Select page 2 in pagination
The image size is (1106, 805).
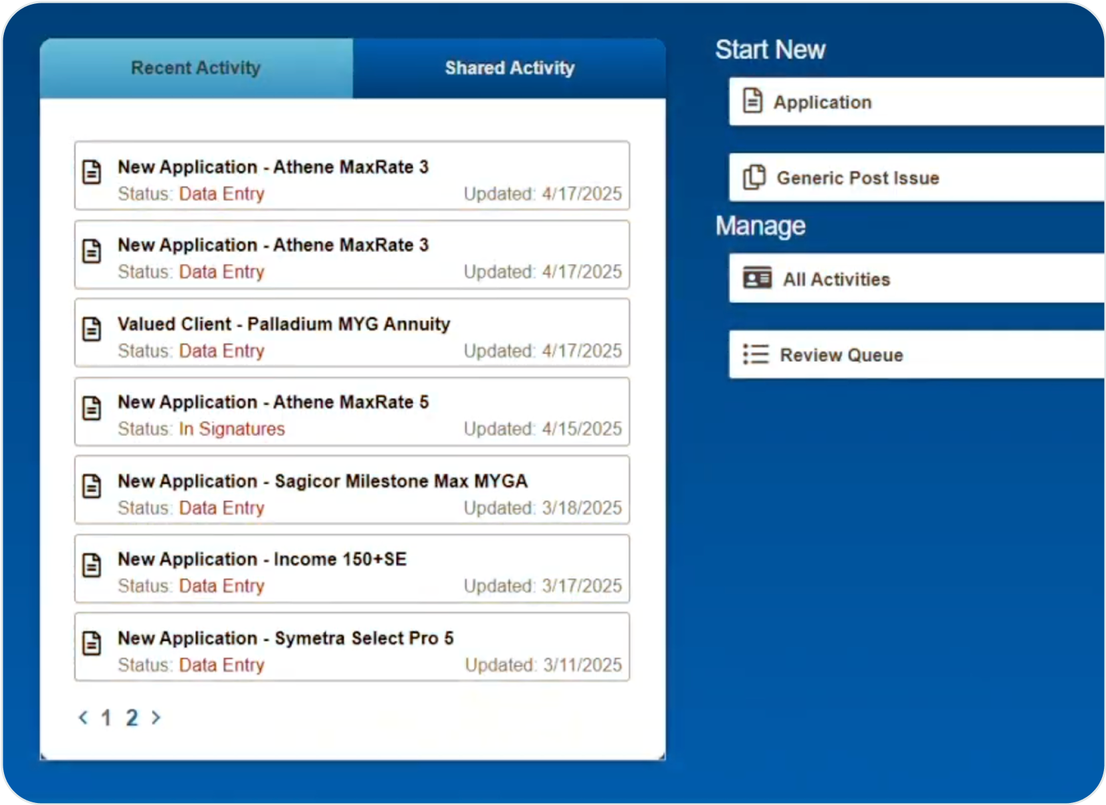132,718
